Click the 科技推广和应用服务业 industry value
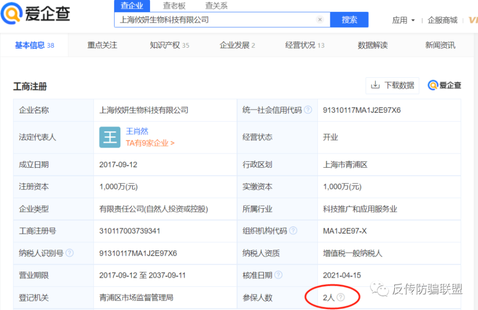This screenshot has width=478, height=310. tap(360, 209)
